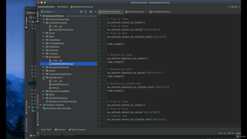
Task: Click the locate/scroll-from-source target icon
Action: (x=81, y=12)
